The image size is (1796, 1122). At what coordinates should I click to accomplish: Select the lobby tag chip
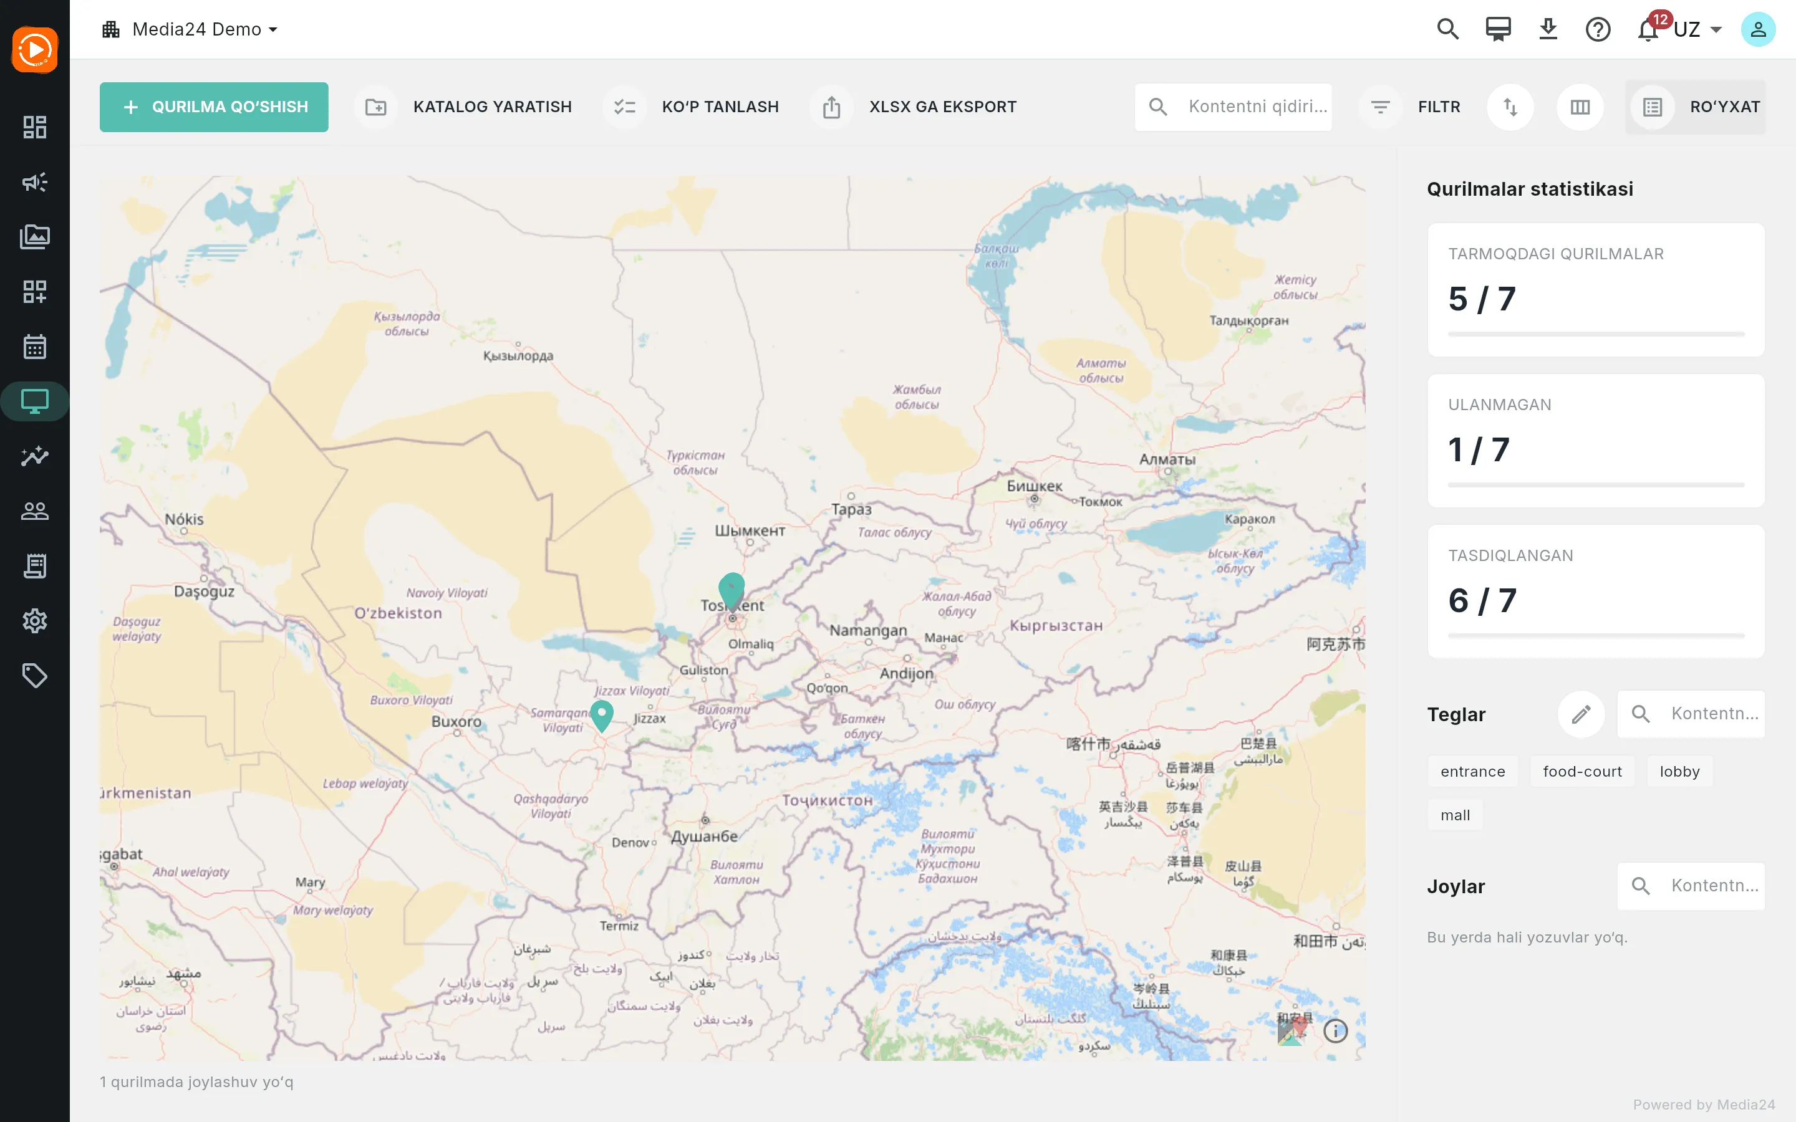[1679, 772]
